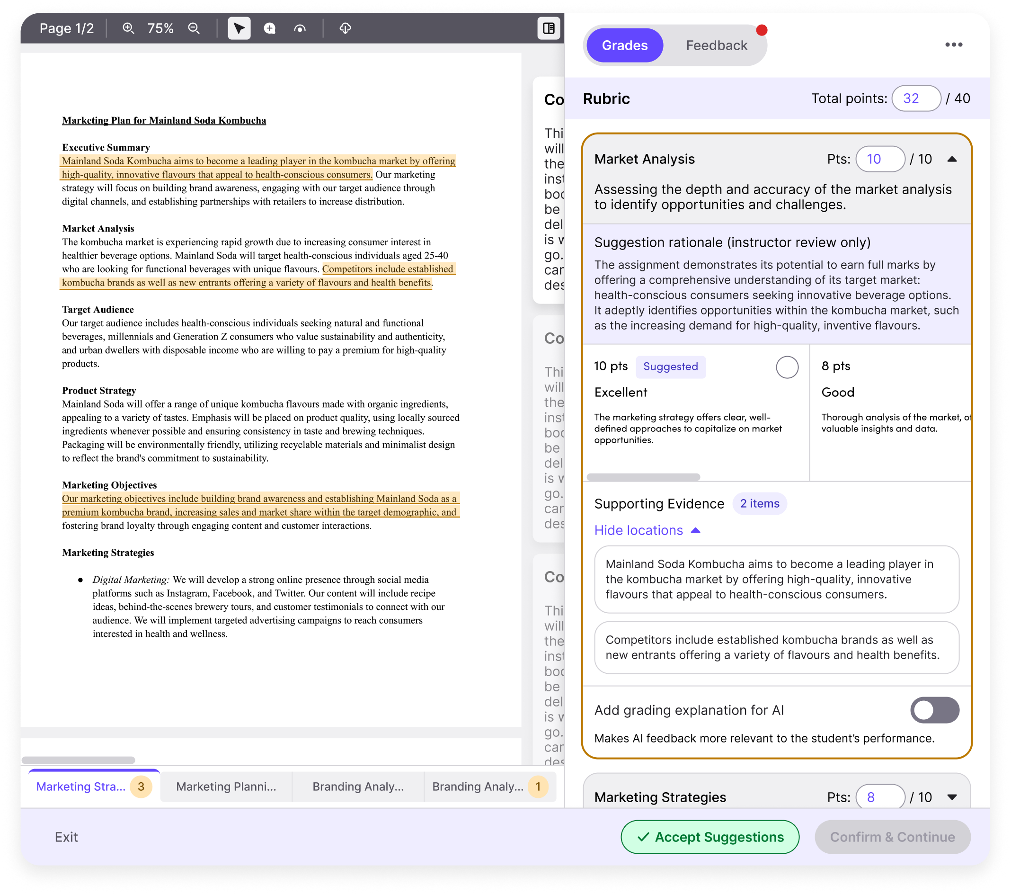Click the rubric levels horizontal scrollbar
This screenshot has height=894, width=1011.
click(x=643, y=477)
